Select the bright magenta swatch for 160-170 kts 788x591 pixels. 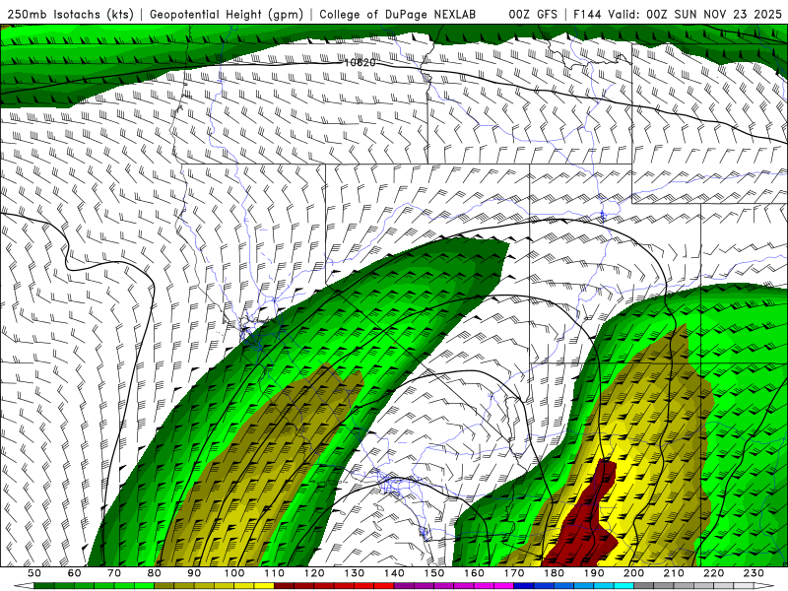pos(504,586)
